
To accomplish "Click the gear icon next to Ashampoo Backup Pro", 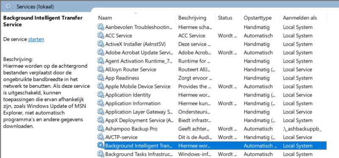I will click(100, 129).
